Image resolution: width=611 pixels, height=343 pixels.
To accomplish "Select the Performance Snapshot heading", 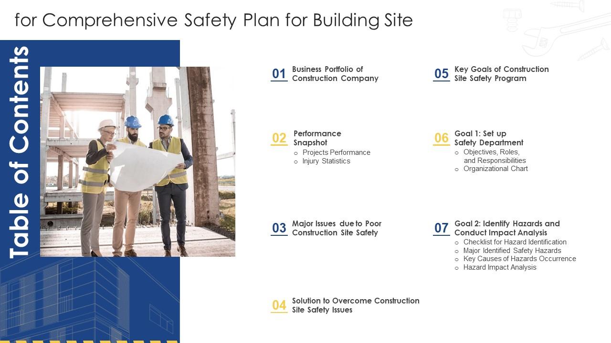I will click(317, 138).
